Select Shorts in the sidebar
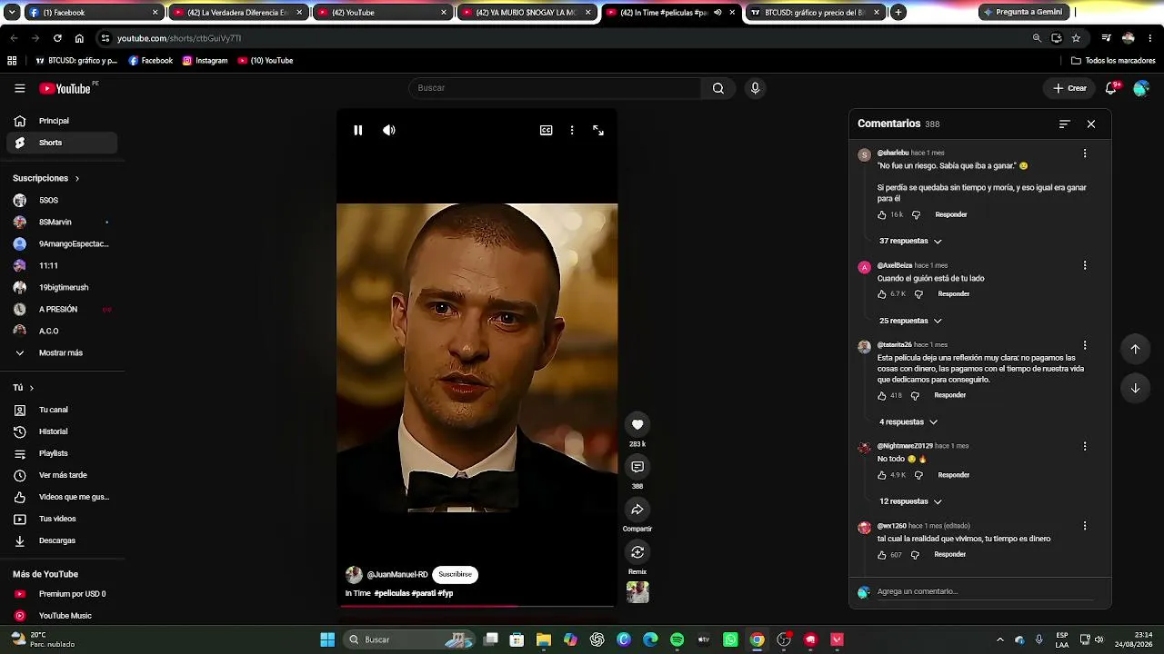The image size is (1164, 654). point(62,143)
